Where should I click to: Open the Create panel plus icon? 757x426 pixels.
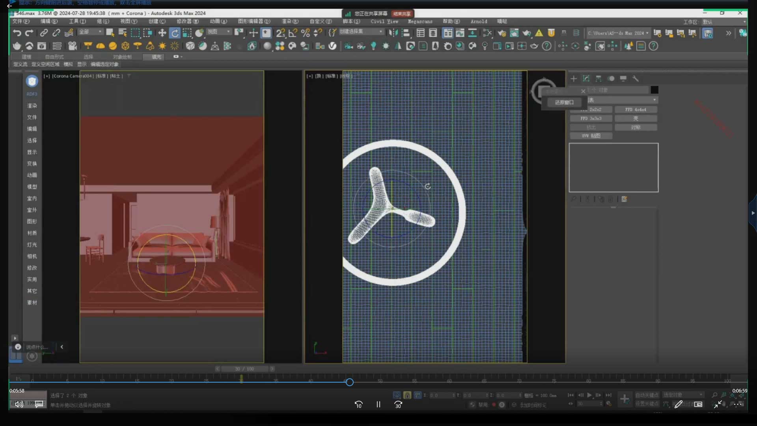pos(574,78)
